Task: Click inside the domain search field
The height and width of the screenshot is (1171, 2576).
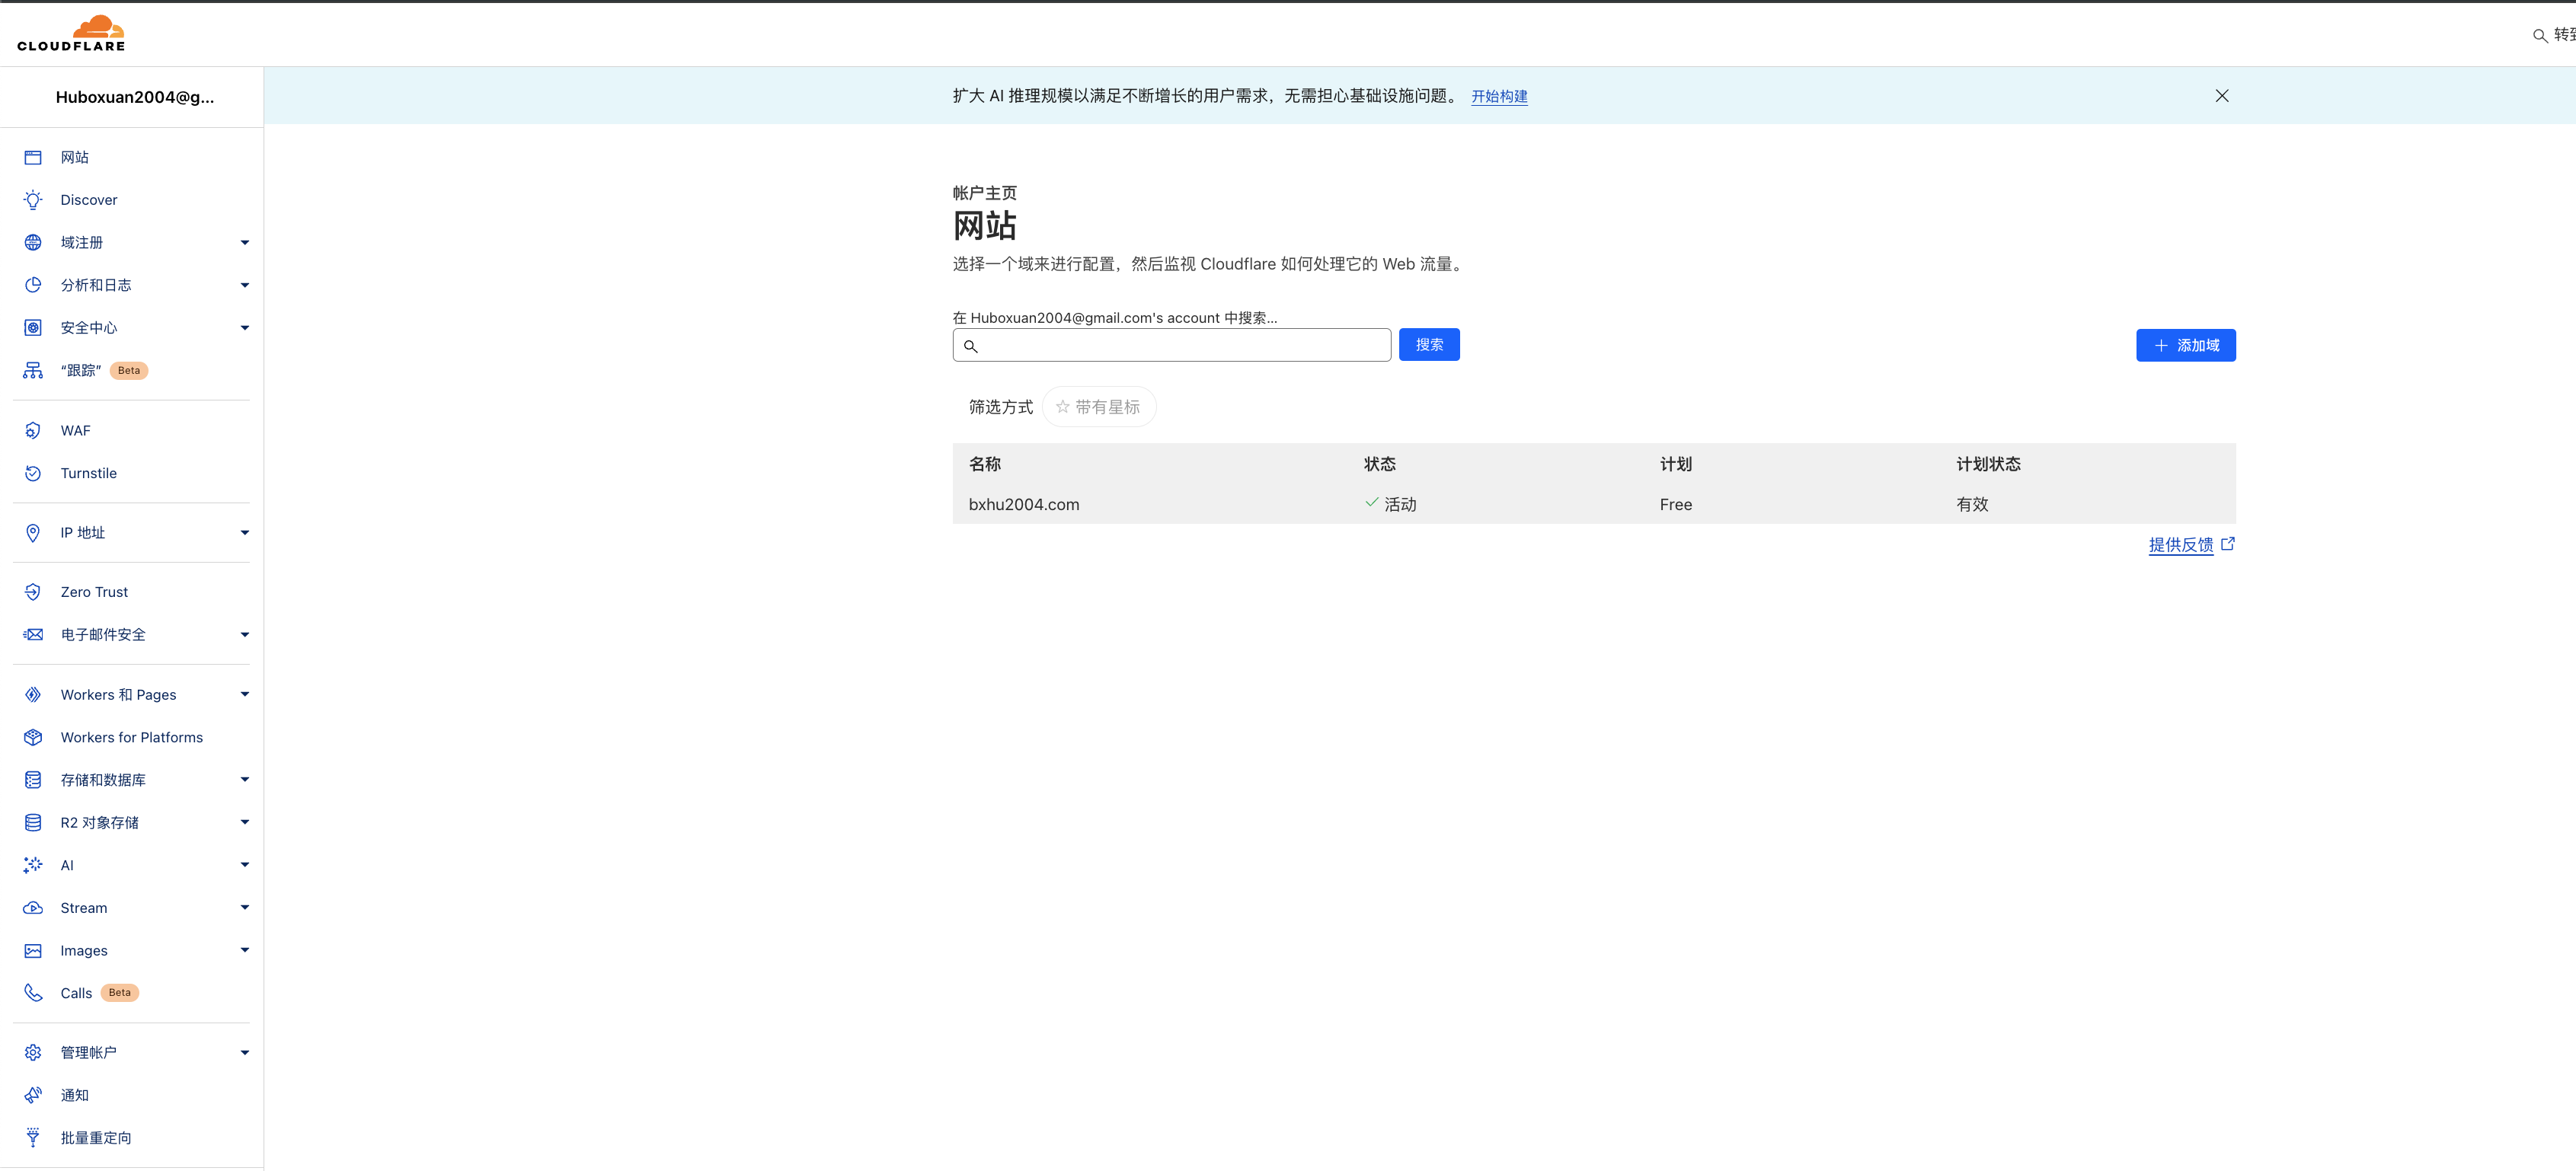Action: pos(1170,344)
